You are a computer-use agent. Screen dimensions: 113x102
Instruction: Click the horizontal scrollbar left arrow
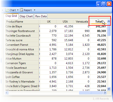tap(7, 93)
